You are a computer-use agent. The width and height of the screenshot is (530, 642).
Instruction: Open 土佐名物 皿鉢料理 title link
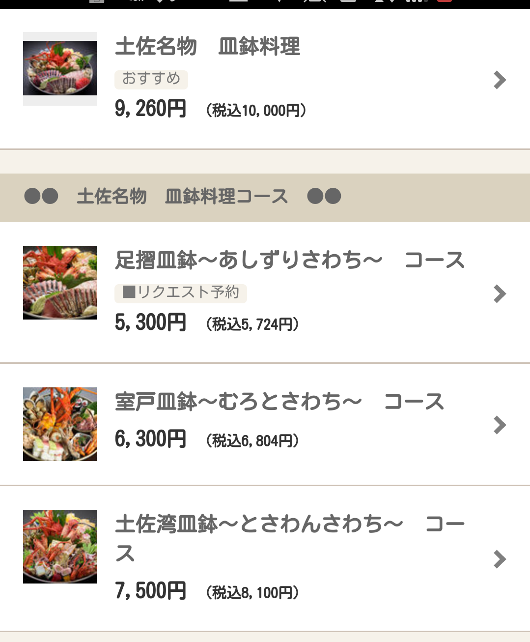[x=207, y=47]
